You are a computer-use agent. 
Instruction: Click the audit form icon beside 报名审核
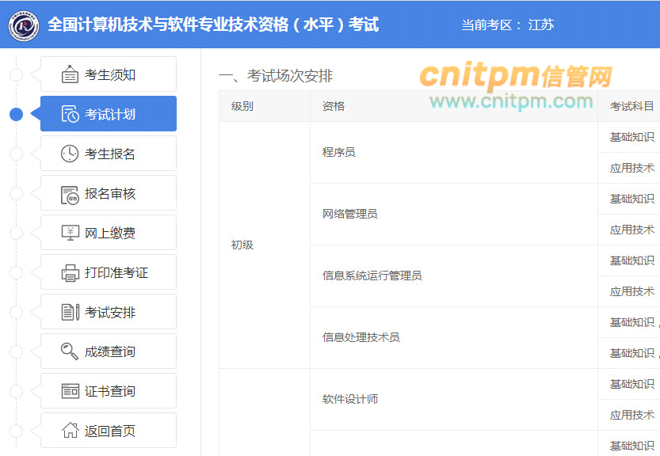click(x=71, y=192)
